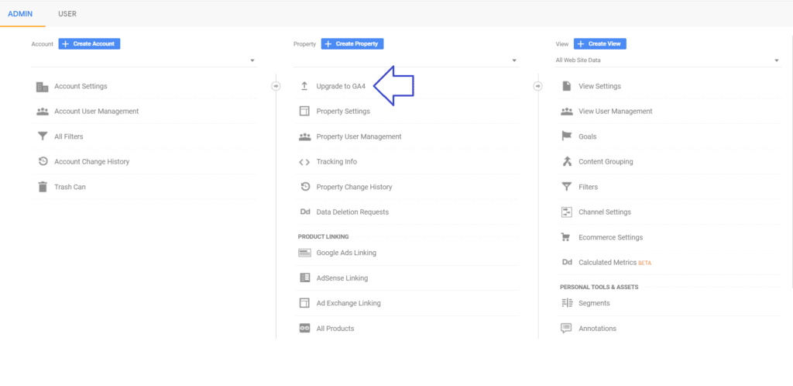This screenshot has width=793, height=386.
Task: Click the Google Ads Linking icon
Action: pos(304,253)
